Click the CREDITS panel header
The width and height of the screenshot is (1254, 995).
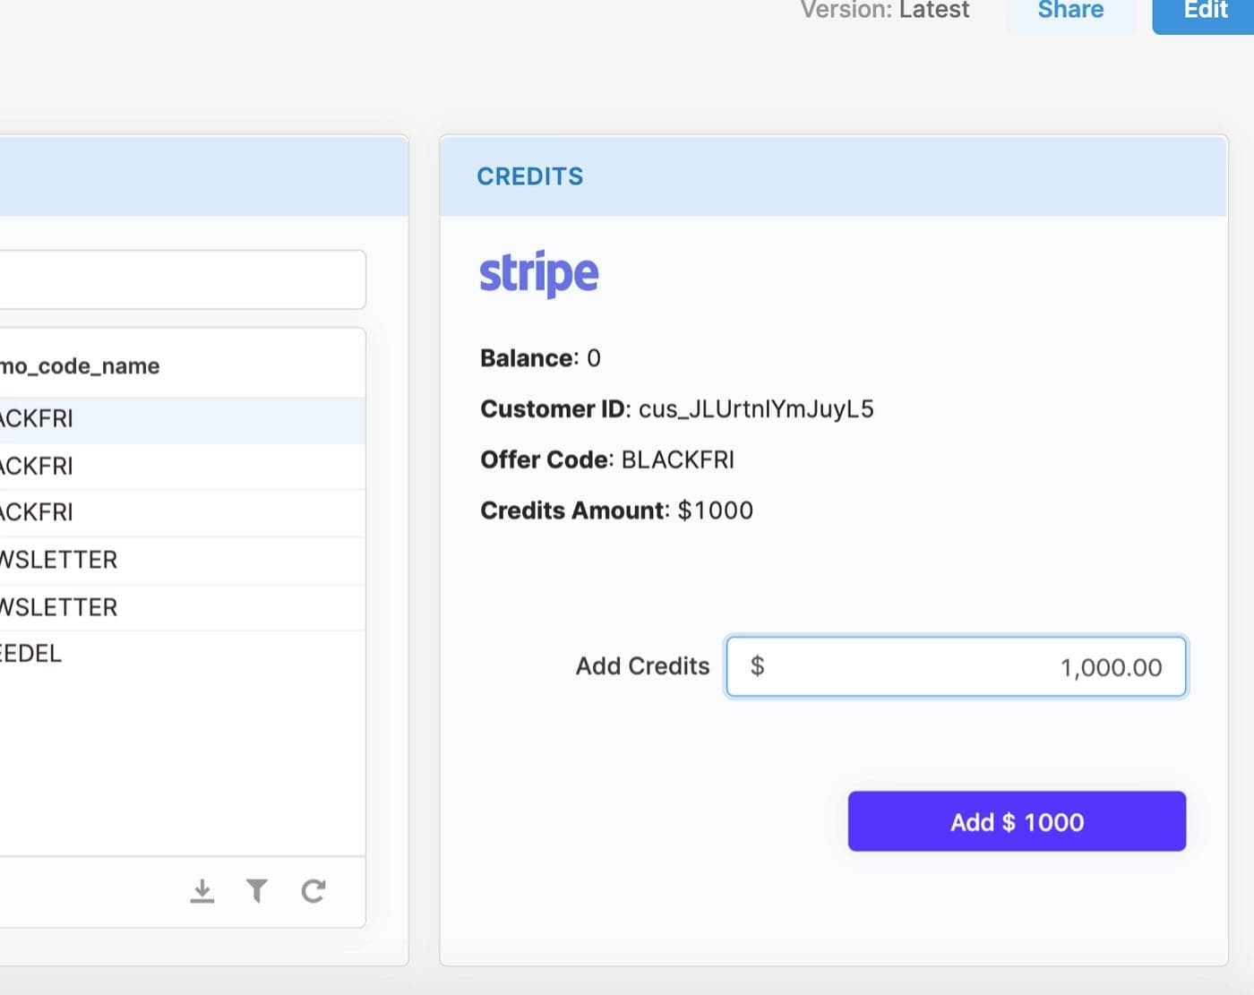530,176
